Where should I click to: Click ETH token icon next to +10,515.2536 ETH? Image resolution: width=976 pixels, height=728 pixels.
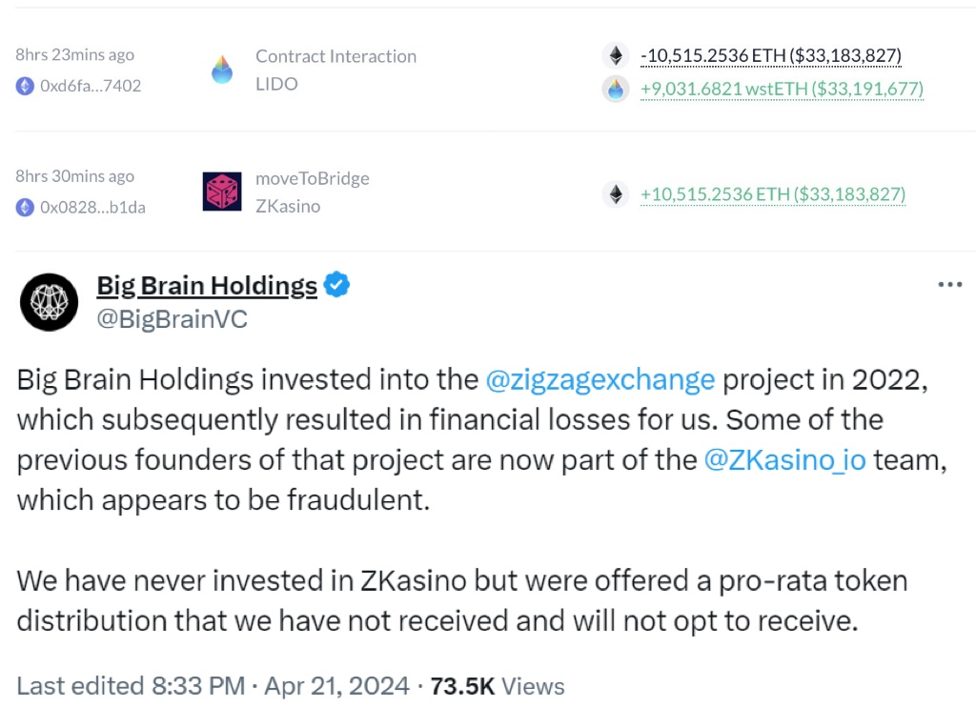[615, 194]
